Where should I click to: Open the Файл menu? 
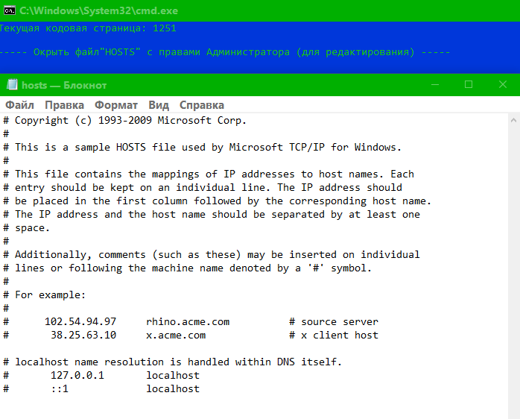tap(19, 105)
